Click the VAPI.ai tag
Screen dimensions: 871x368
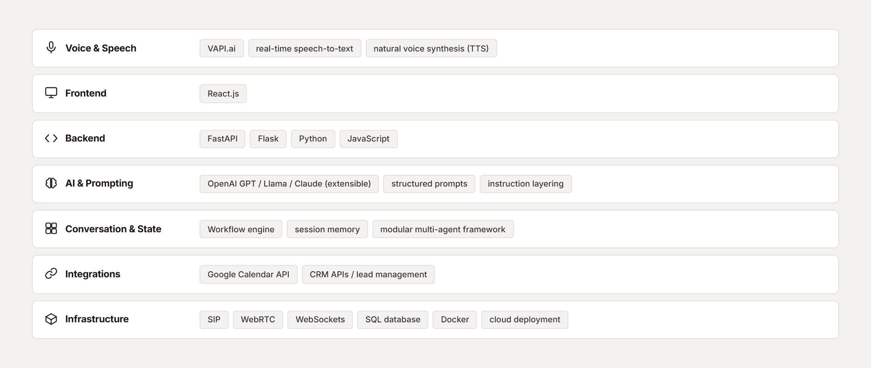222,48
